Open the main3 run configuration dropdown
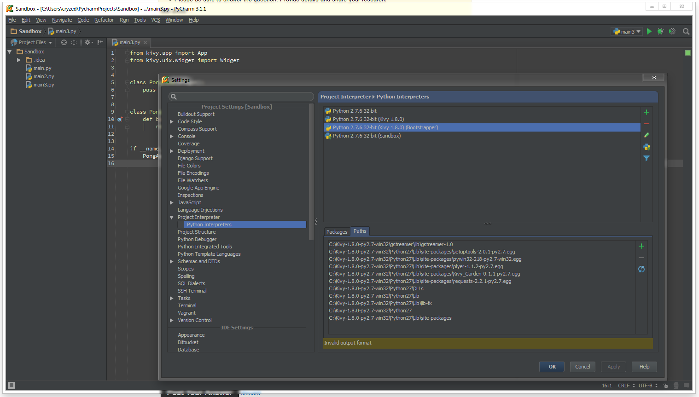The image size is (699, 397). tap(627, 32)
